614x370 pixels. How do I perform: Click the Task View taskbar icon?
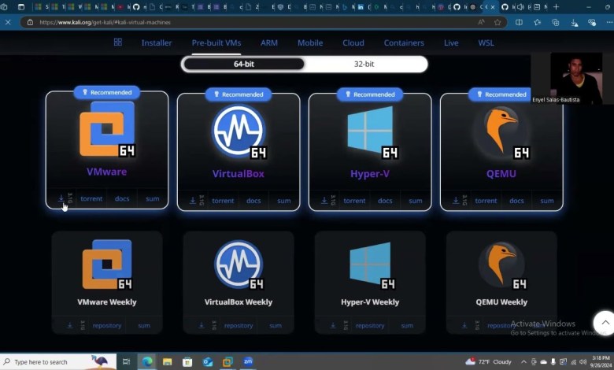tap(126, 362)
